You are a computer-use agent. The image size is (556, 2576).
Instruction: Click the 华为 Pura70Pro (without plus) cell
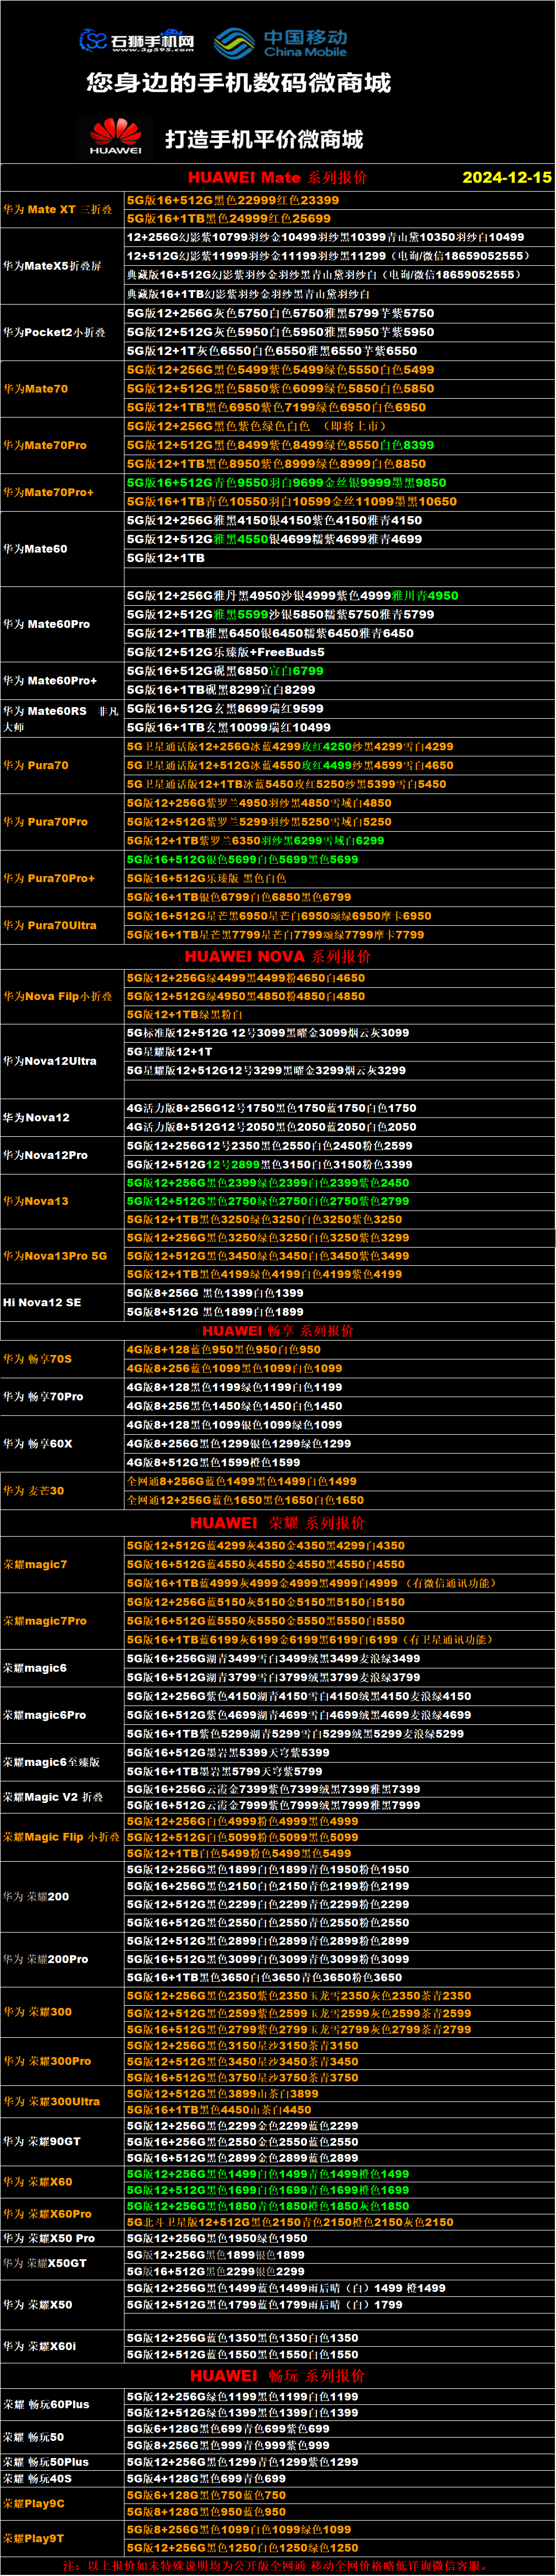click(63, 822)
